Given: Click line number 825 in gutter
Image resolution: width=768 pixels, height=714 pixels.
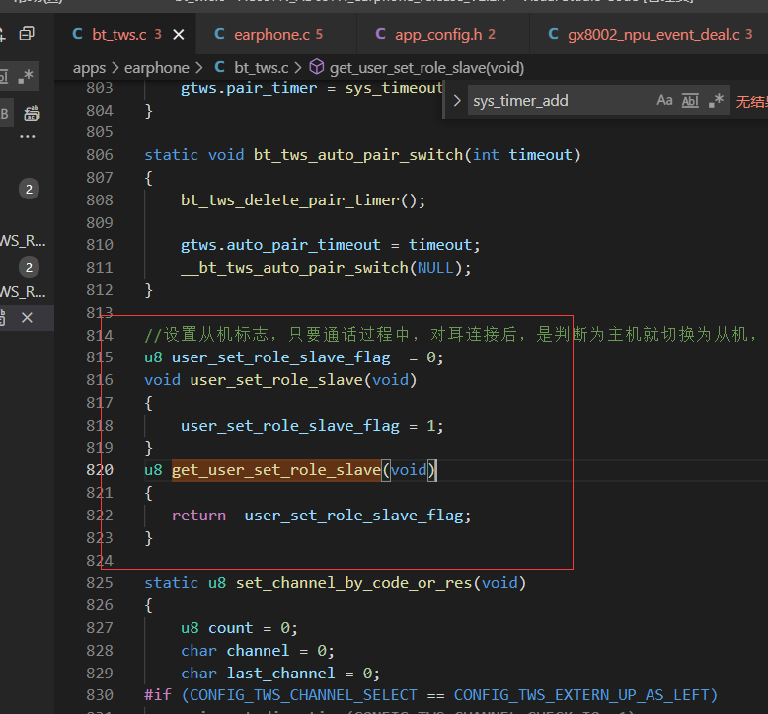Looking at the screenshot, I should click(x=100, y=583).
